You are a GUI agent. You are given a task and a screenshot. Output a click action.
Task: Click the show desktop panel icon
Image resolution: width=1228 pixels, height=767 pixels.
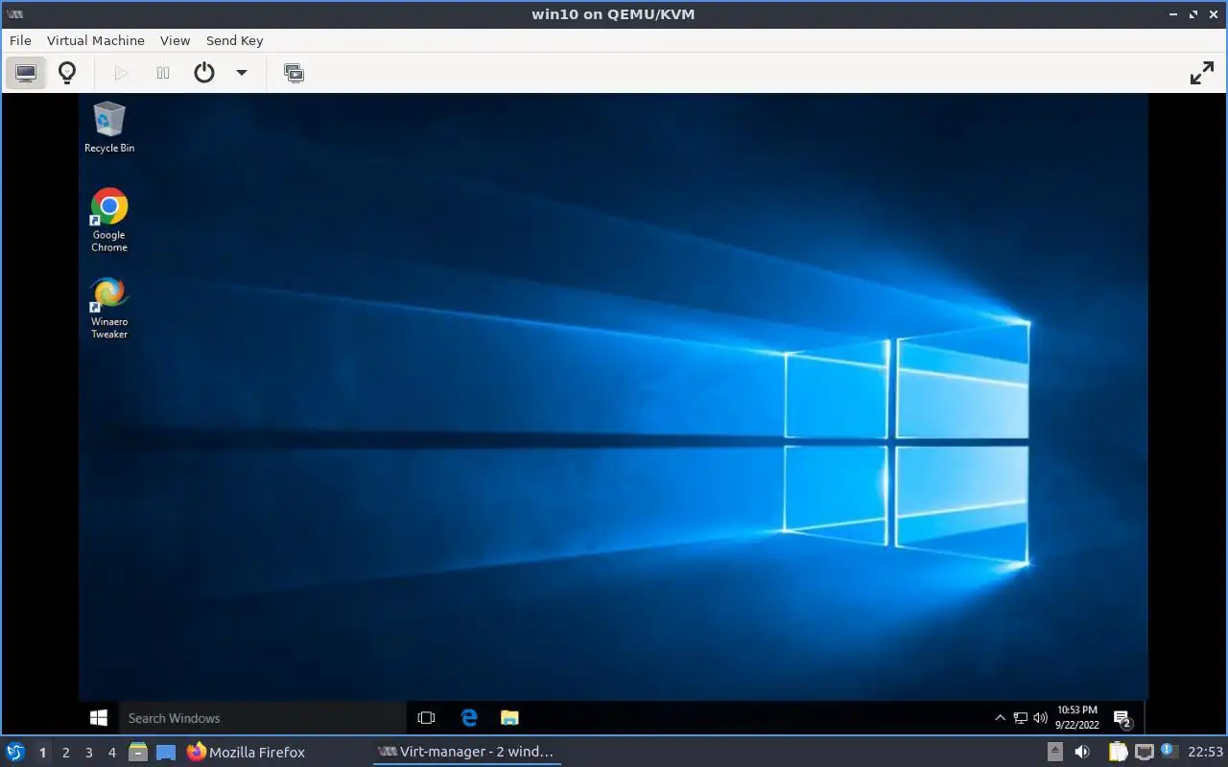pyautogui.click(x=166, y=752)
